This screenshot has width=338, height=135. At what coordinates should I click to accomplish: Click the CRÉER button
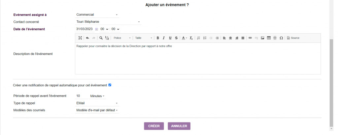pyautogui.click(x=154, y=126)
